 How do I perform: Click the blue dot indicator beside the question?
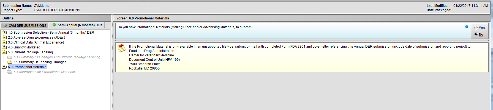pos(467,27)
